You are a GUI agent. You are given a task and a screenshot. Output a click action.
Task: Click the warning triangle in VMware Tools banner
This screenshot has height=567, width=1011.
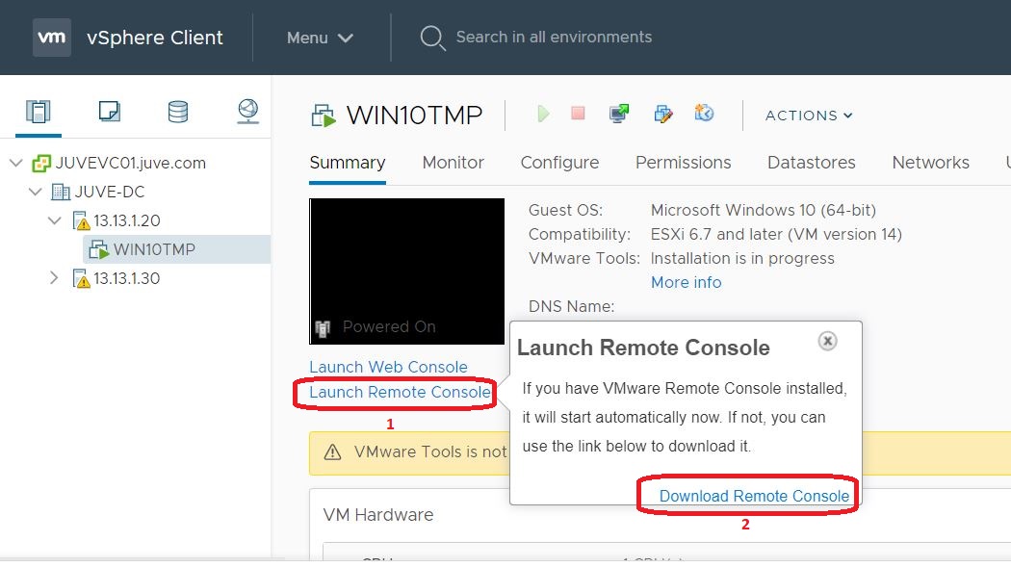point(332,451)
